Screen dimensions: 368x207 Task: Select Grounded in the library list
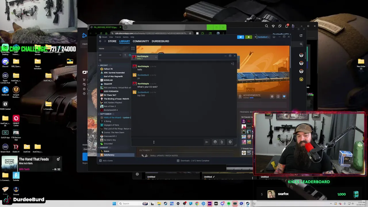pyautogui.click(x=108, y=144)
